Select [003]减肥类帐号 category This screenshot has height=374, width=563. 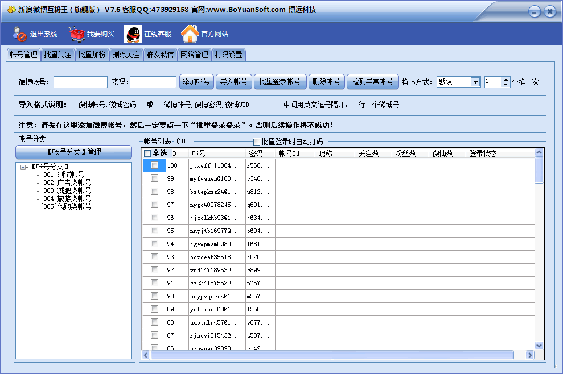point(66,190)
